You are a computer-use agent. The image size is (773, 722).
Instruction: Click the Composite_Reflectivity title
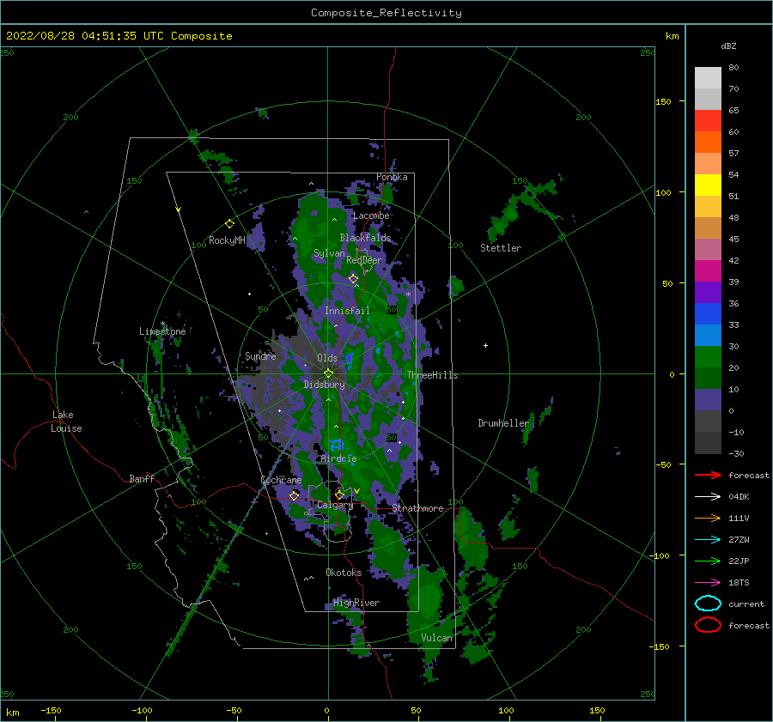(x=386, y=13)
